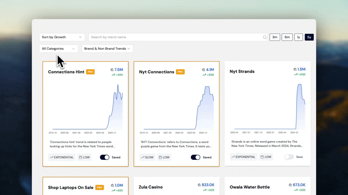The height and width of the screenshot is (195, 348).
Task: Click PRO badge on Connections Hint
Action: point(90,72)
